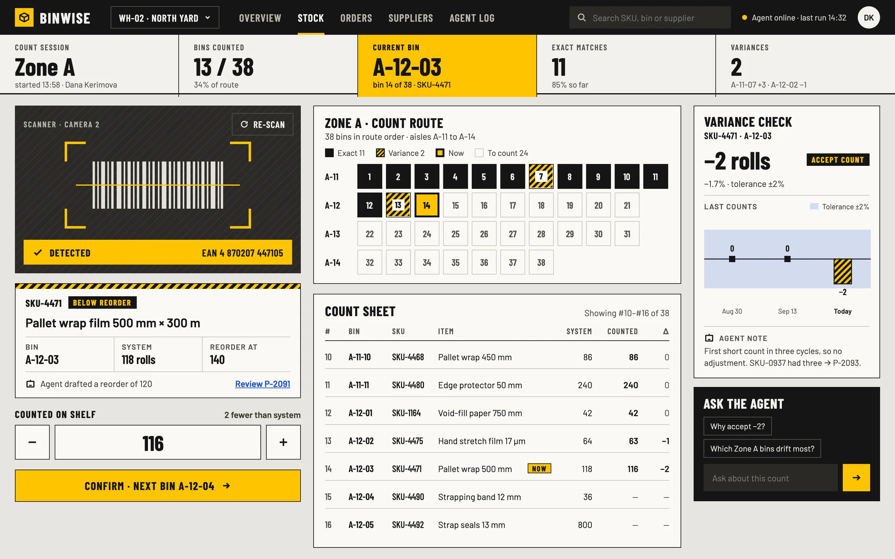Screen dimensions: 895x559
Task: Click the Tolerance ±2% legend swatch
Action: click(x=814, y=206)
